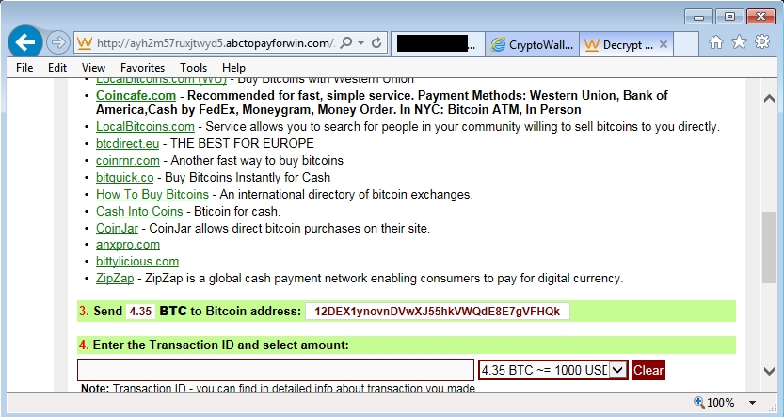Click the search magnifier in address bar

(x=345, y=43)
